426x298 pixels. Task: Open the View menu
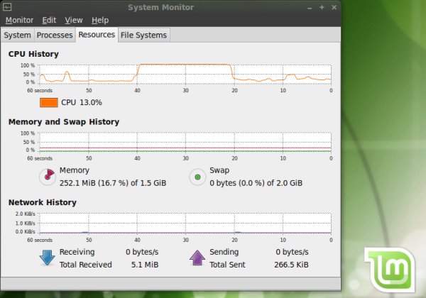[73, 20]
